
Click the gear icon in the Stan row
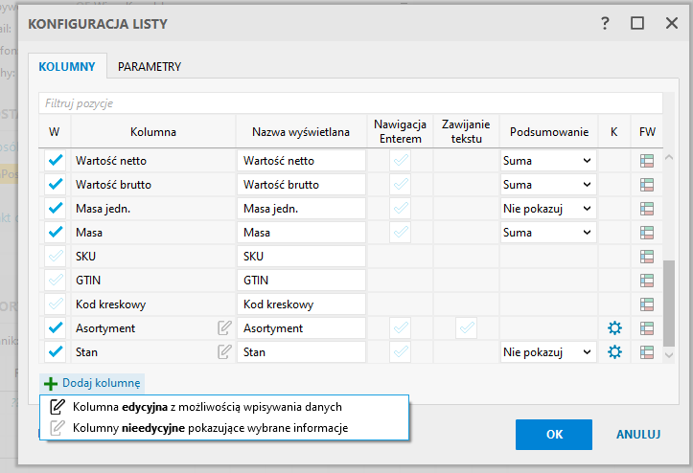(614, 352)
